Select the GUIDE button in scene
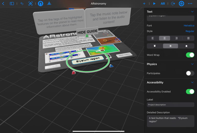This screenshot has height=133, width=197. tap(53, 66)
